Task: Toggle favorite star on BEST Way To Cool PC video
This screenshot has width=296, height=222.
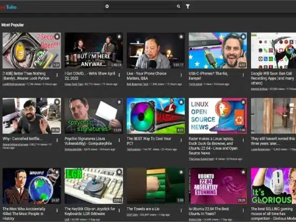Action: tap(181, 102)
